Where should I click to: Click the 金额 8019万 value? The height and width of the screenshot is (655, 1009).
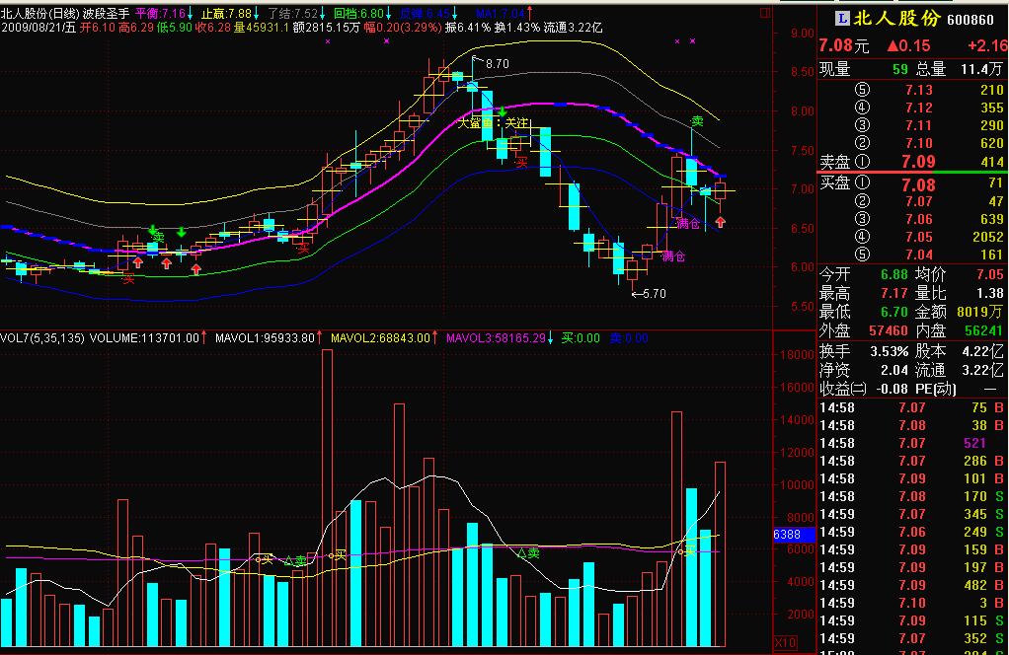pyautogui.click(x=980, y=312)
